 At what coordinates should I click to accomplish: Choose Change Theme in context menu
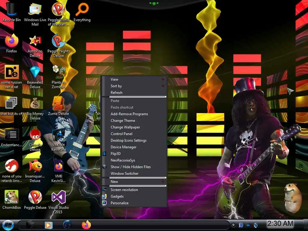click(x=134, y=121)
